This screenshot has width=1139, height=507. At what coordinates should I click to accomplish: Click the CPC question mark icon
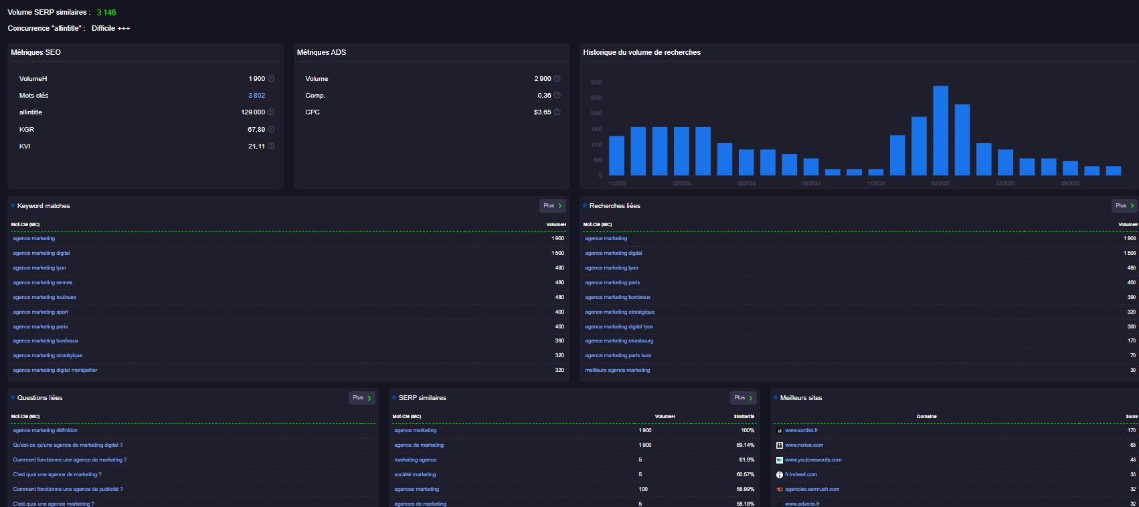557,112
